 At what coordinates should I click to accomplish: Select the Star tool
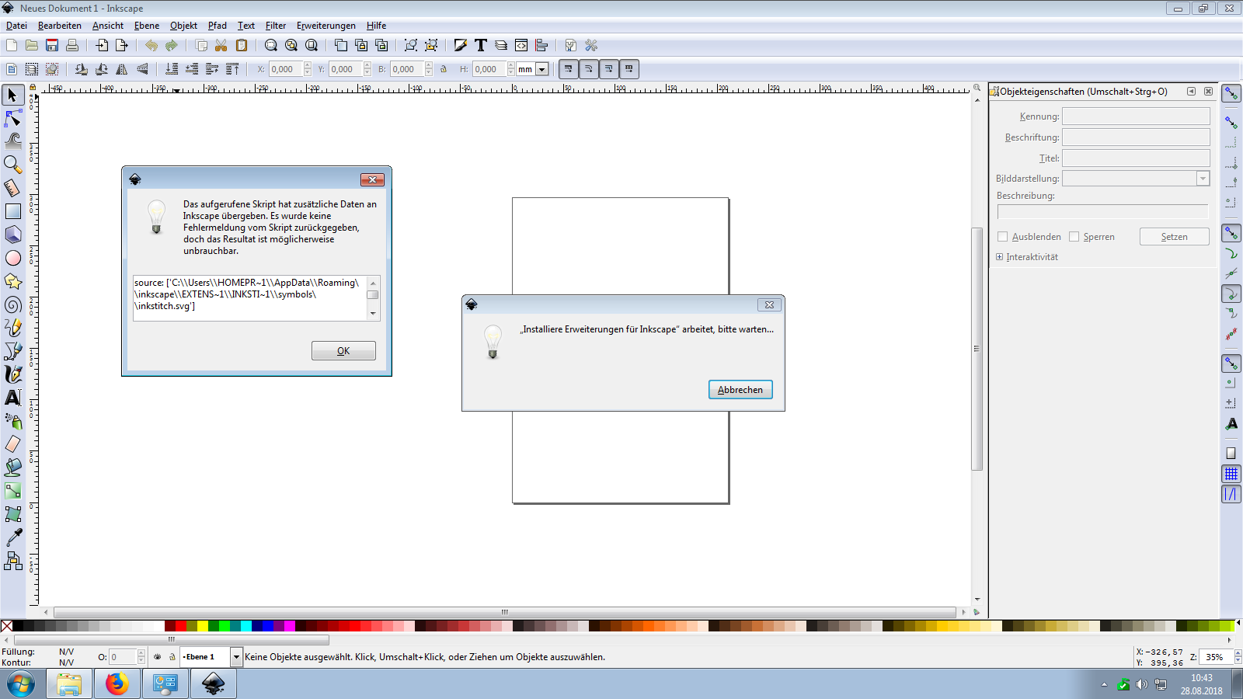(12, 281)
